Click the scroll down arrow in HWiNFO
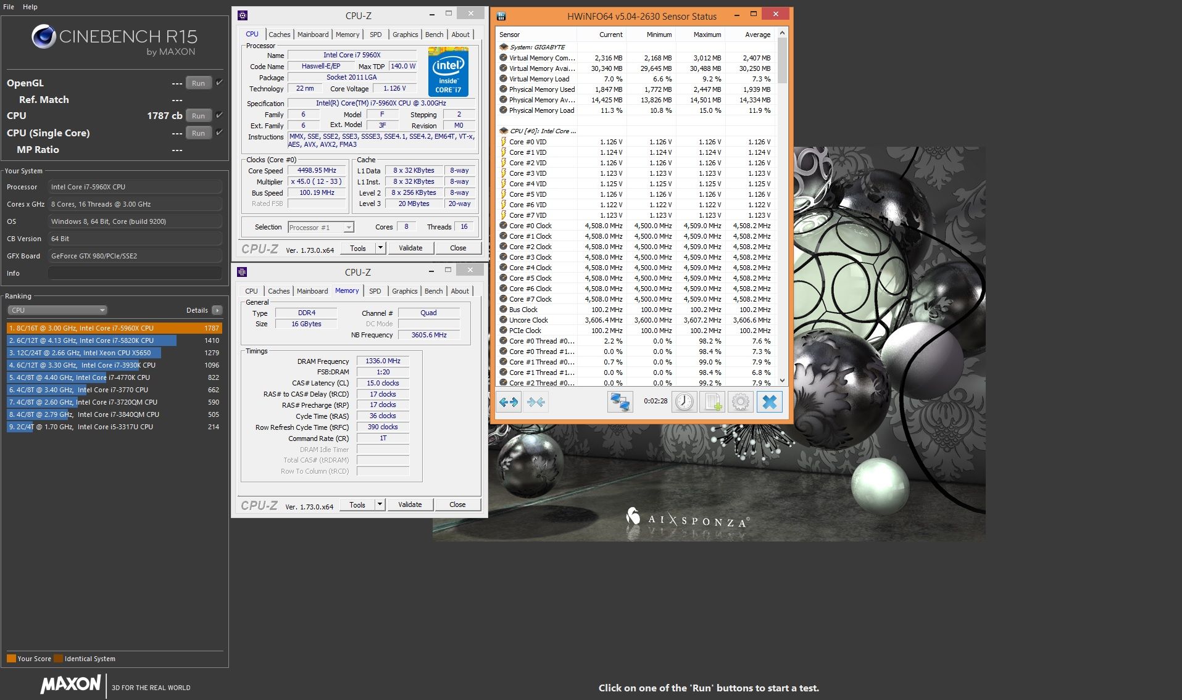 (x=782, y=381)
